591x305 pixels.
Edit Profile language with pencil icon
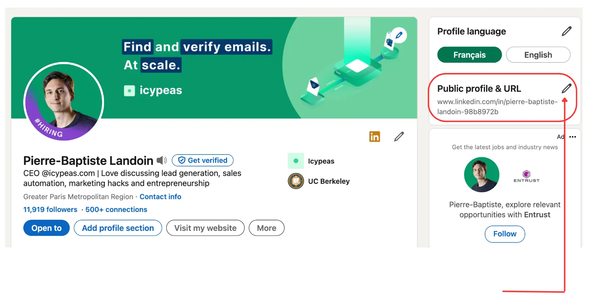pos(566,31)
